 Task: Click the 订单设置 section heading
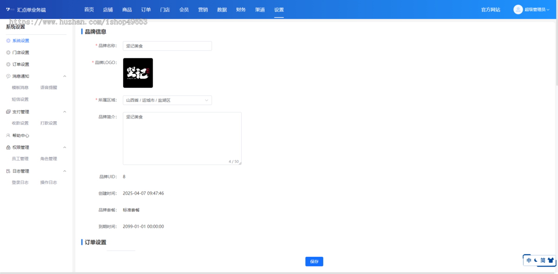click(x=95, y=242)
